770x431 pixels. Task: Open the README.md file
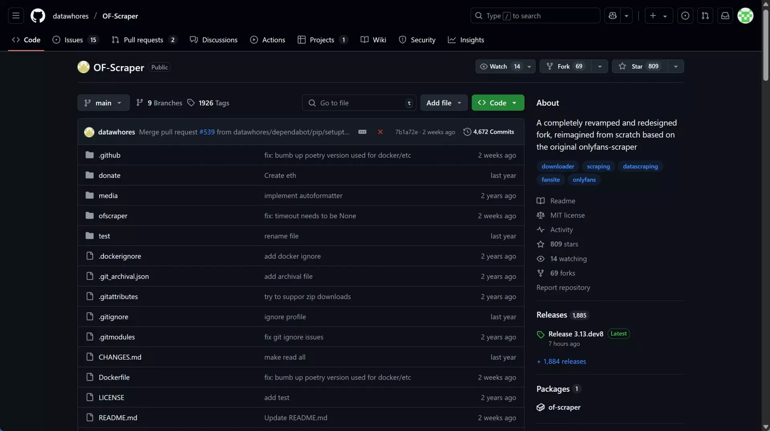coord(118,417)
